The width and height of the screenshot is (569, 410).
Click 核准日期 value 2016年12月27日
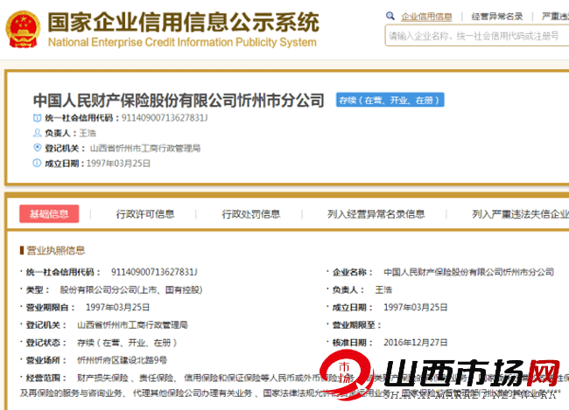[416, 343]
